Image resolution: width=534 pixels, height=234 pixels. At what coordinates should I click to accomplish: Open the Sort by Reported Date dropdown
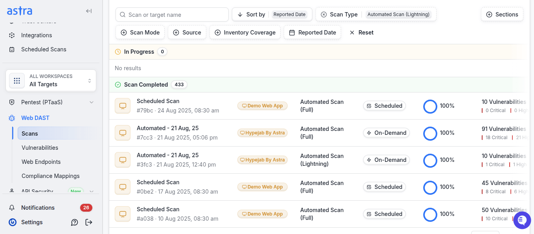pyautogui.click(x=272, y=15)
